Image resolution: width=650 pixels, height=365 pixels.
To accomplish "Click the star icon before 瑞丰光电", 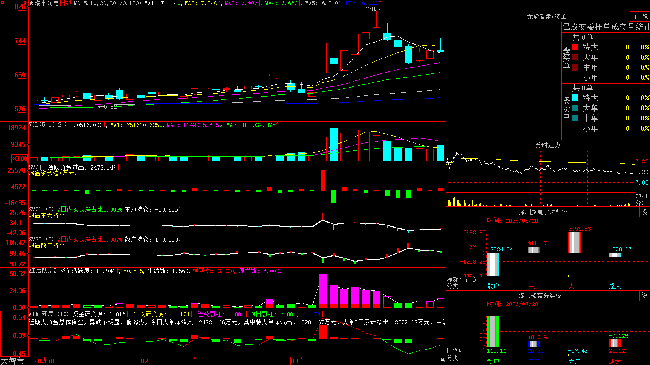I will pyautogui.click(x=32, y=3).
